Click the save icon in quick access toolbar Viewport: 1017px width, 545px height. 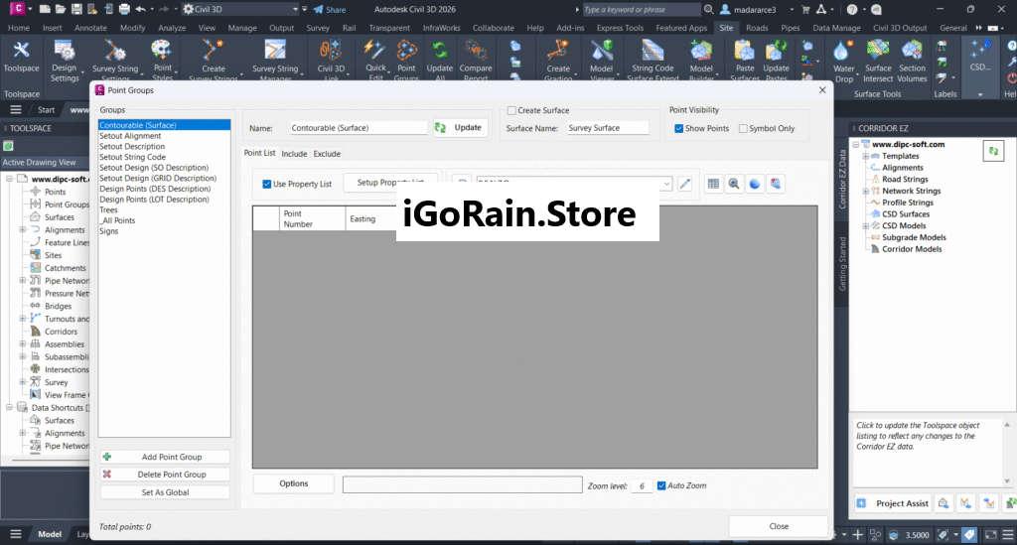[76, 9]
